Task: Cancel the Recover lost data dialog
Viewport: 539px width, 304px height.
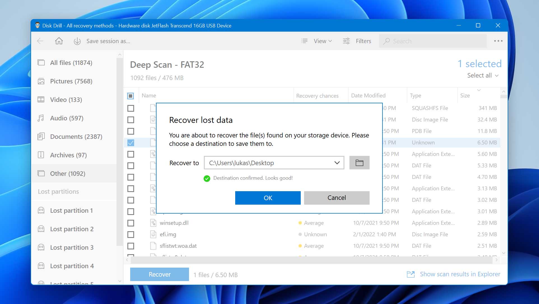Action: click(x=337, y=198)
